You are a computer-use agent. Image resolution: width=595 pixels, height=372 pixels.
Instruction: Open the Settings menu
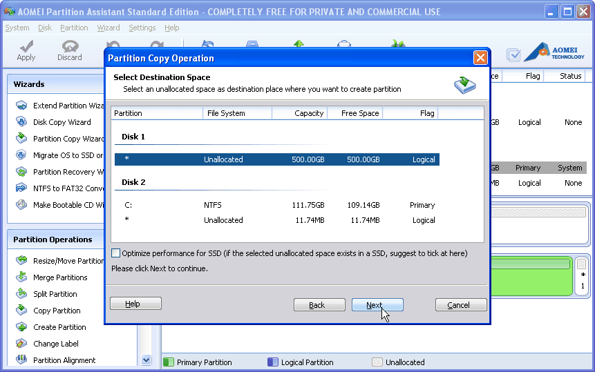pyautogui.click(x=142, y=28)
